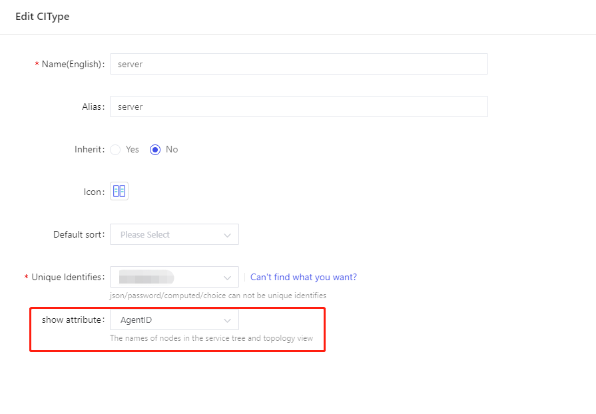
Task: Click the "show attribute:" label
Action: [73, 319]
